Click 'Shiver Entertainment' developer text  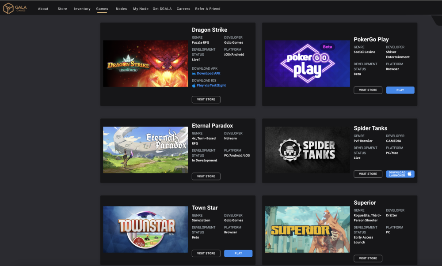point(398,55)
